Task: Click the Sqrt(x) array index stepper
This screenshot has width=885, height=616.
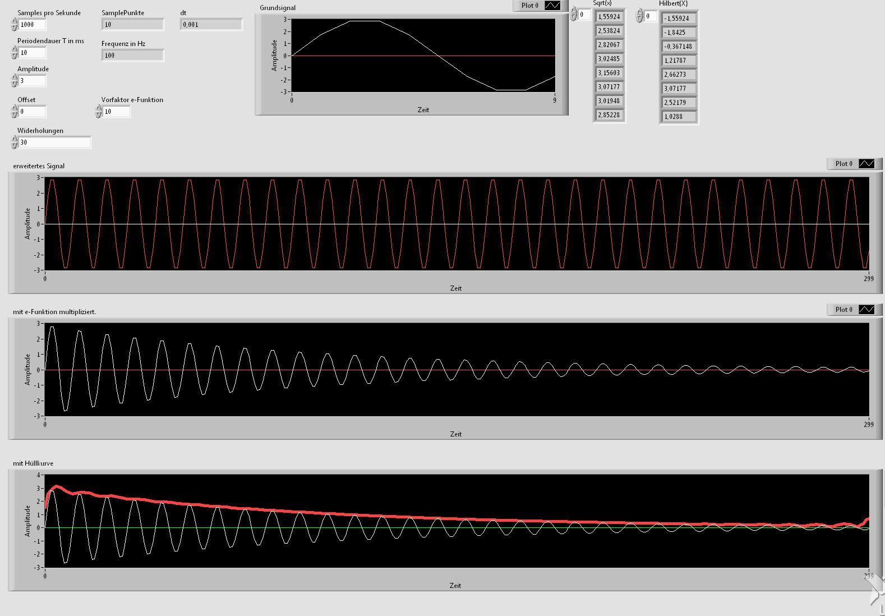Action: coord(574,15)
